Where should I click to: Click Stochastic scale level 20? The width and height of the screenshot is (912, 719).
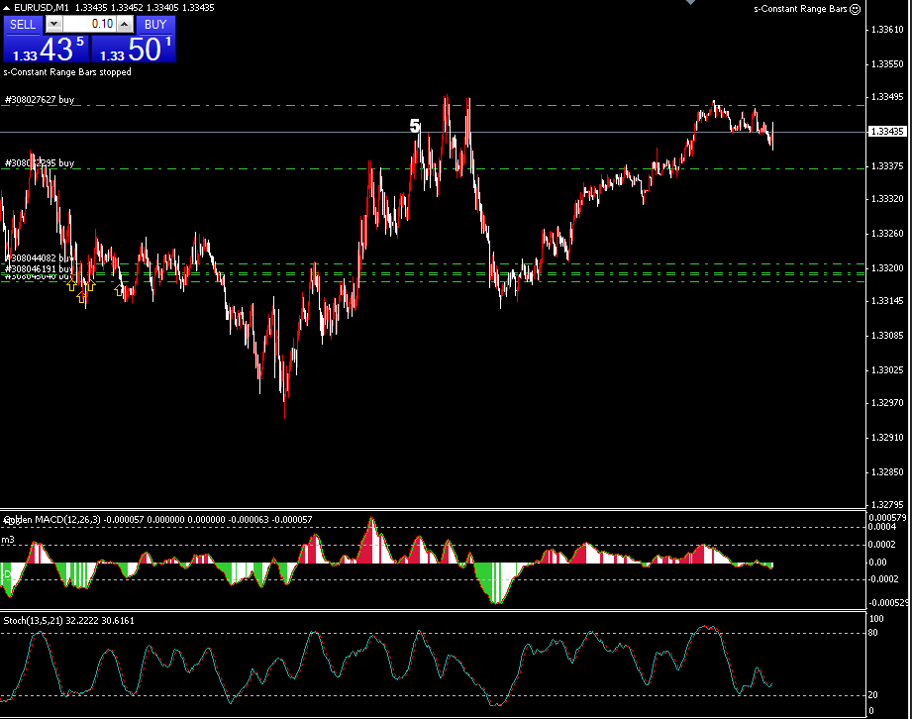tap(873, 695)
